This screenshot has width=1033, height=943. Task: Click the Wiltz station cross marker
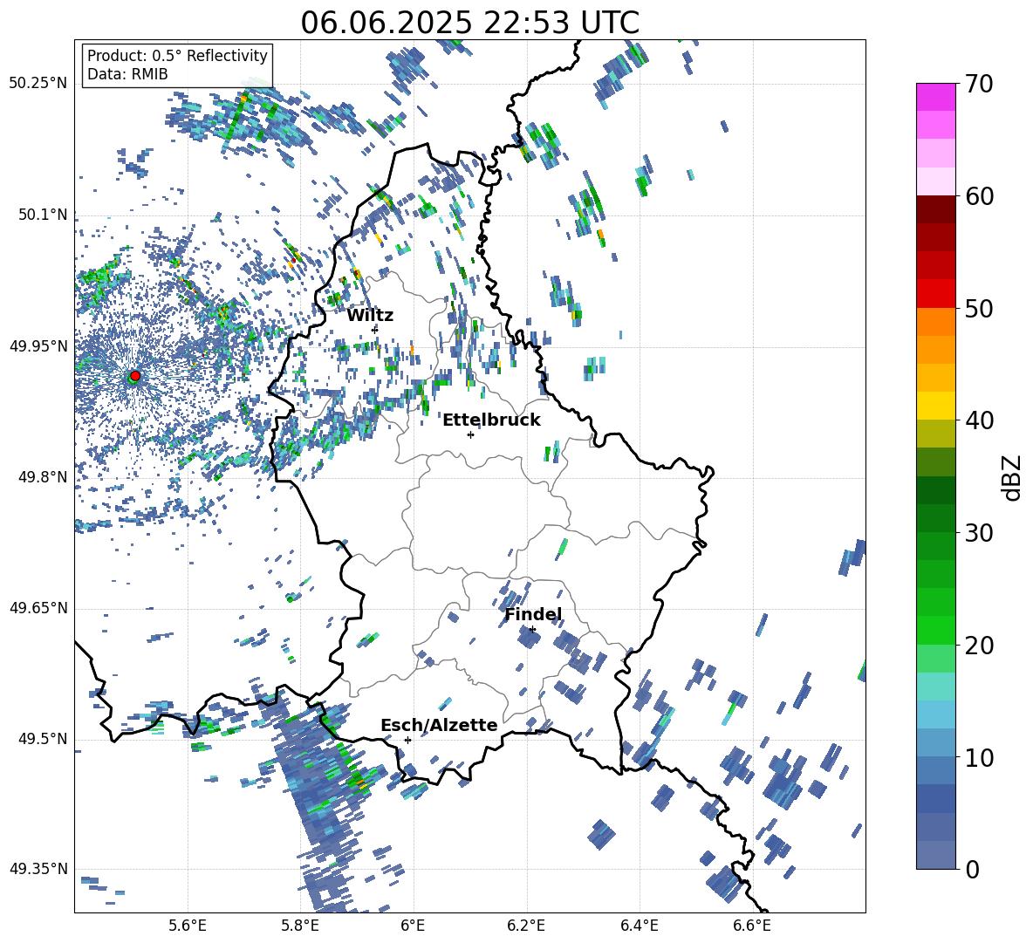(x=375, y=329)
